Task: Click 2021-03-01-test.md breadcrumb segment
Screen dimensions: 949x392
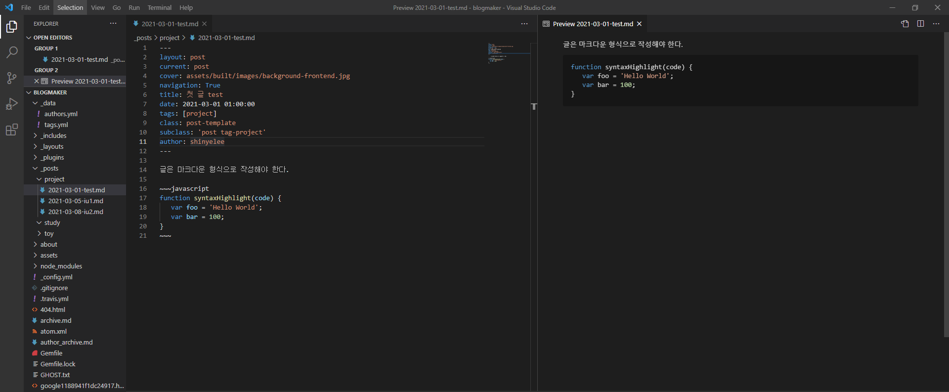Action: coord(222,38)
